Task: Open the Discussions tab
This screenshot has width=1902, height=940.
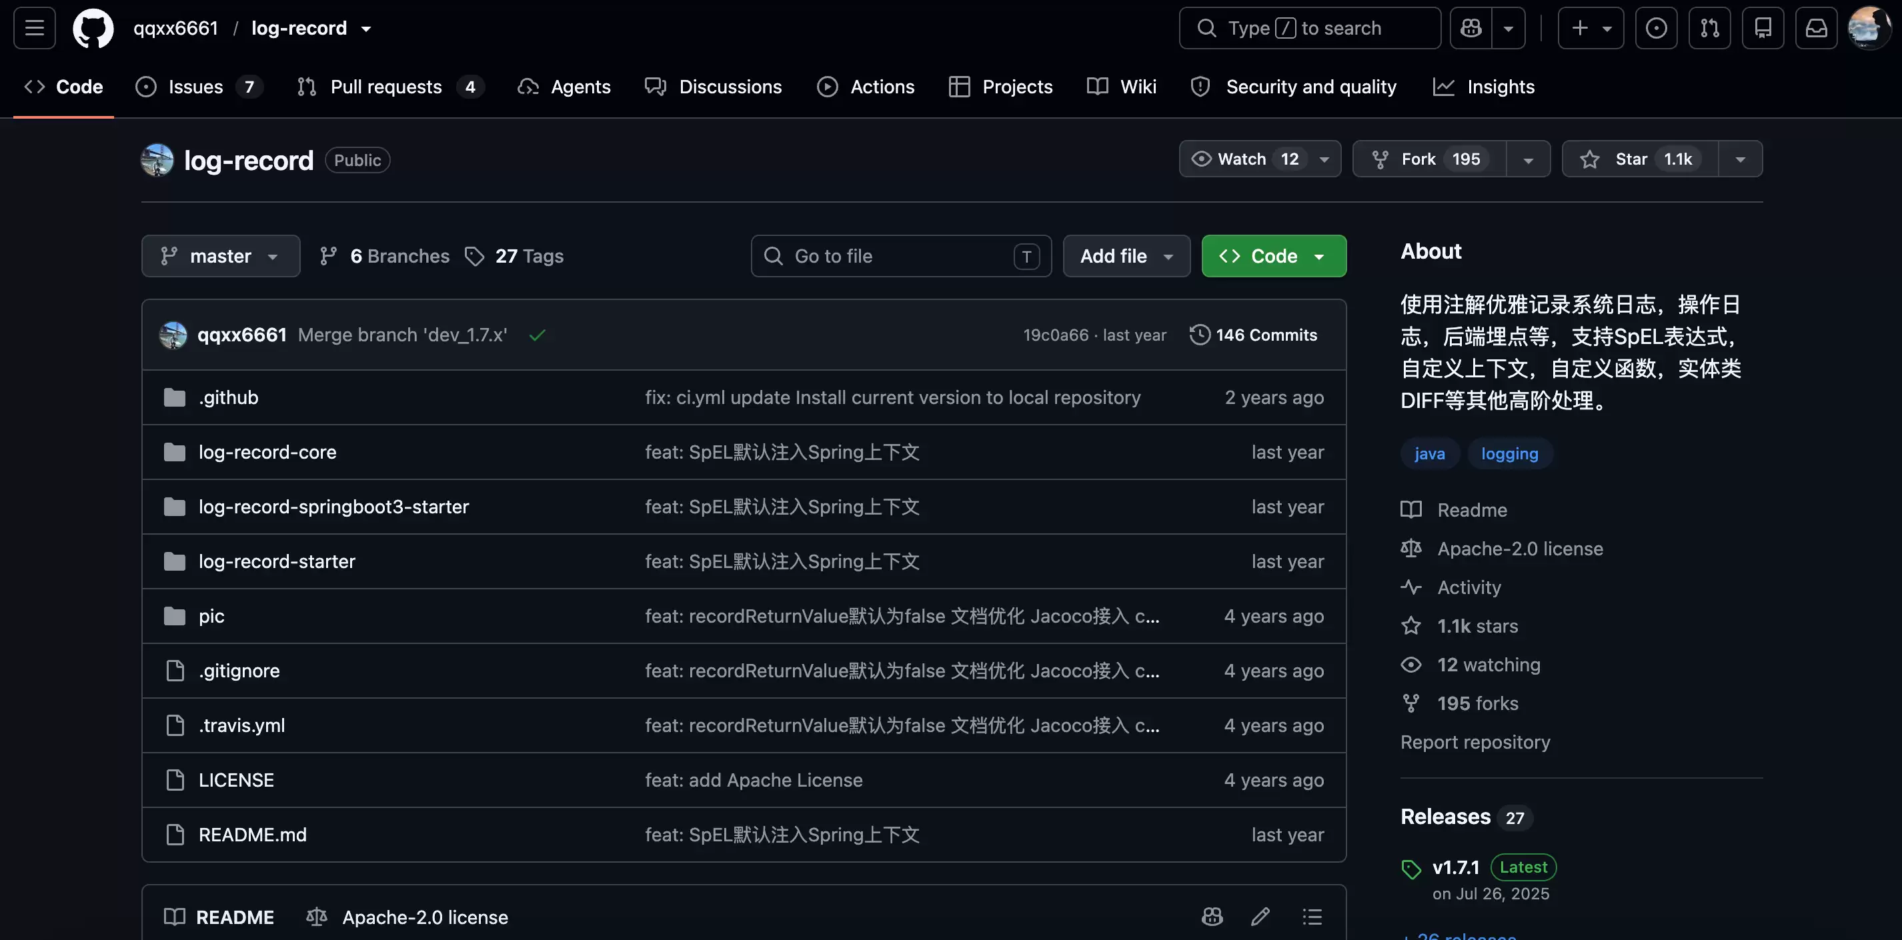Action: pyautogui.click(x=714, y=87)
